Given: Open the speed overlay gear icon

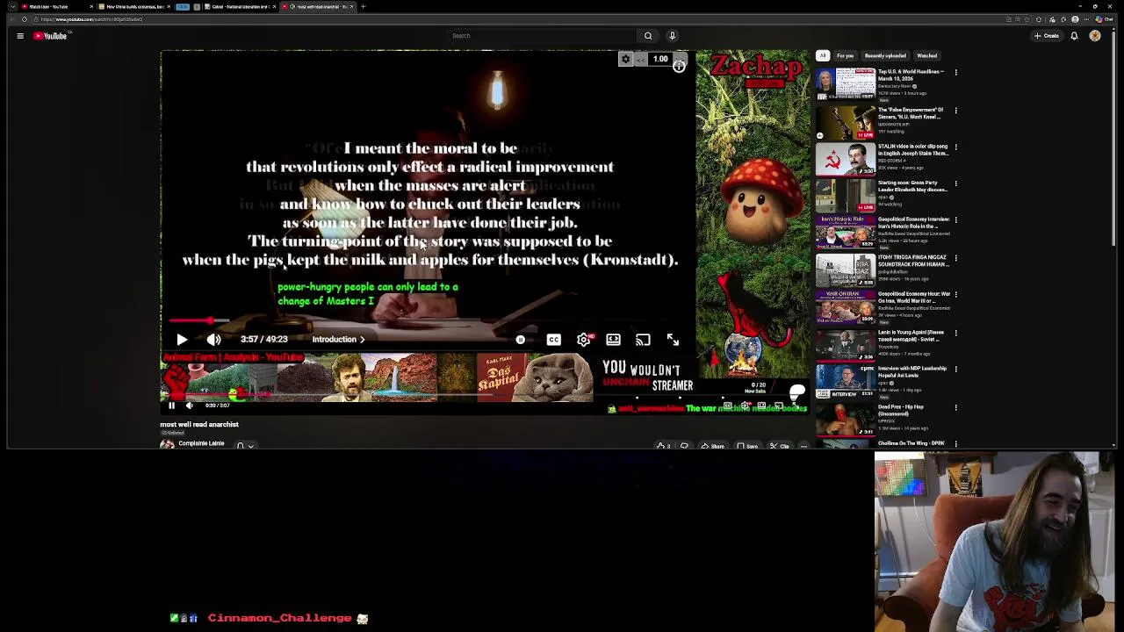Looking at the screenshot, I should tap(625, 59).
